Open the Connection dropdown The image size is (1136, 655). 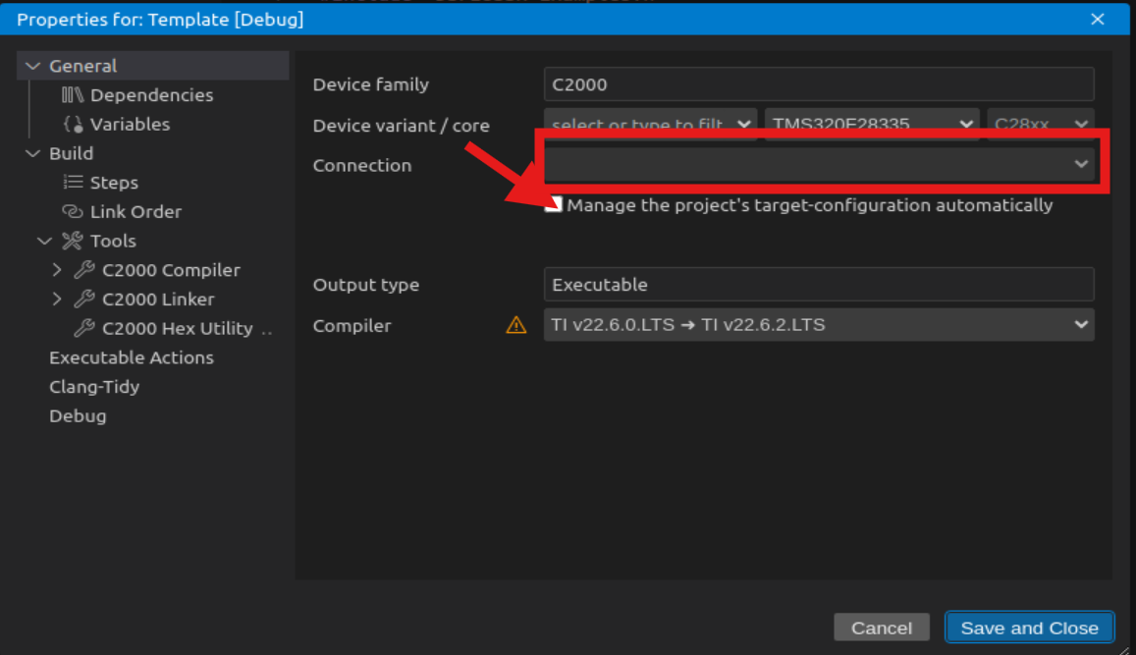click(819, 164)
